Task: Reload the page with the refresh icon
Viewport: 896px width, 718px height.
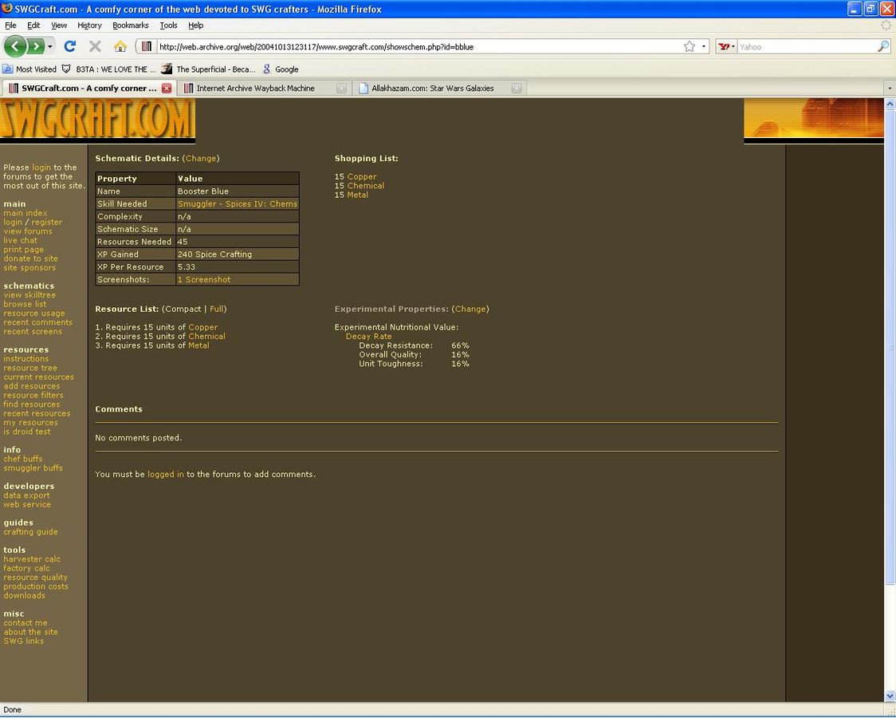Action: point(70,46)
